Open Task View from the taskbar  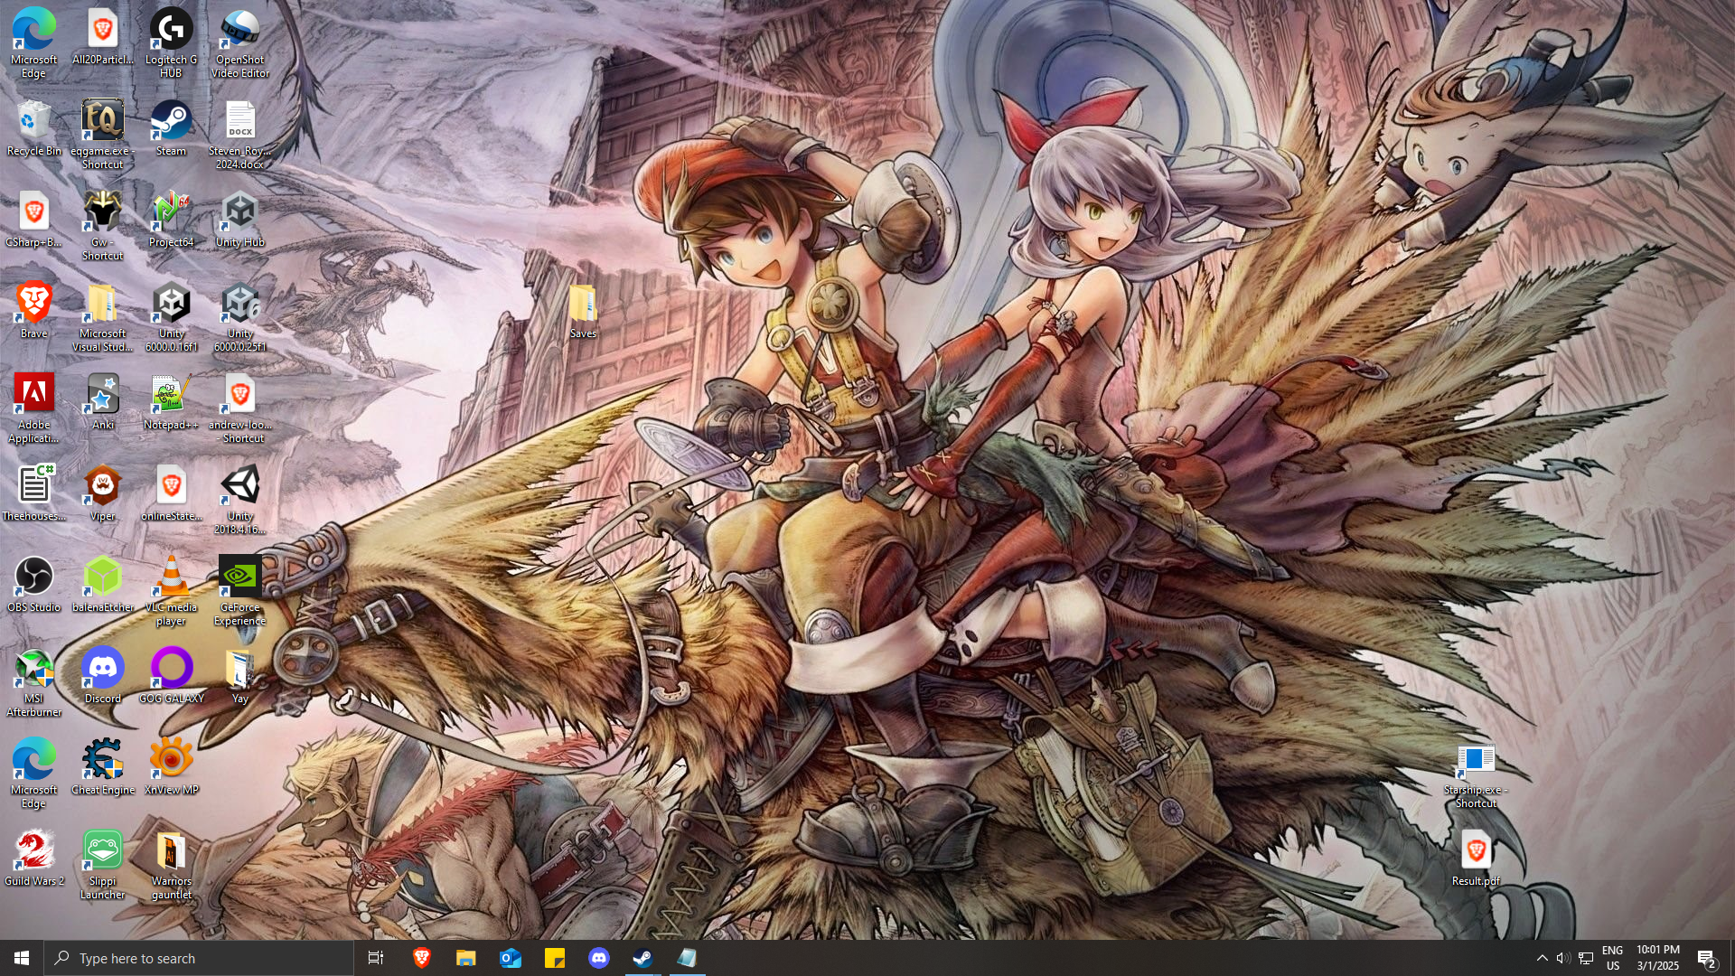(376, 958)
